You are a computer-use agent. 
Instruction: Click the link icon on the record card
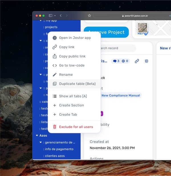(x=137, y=61)
